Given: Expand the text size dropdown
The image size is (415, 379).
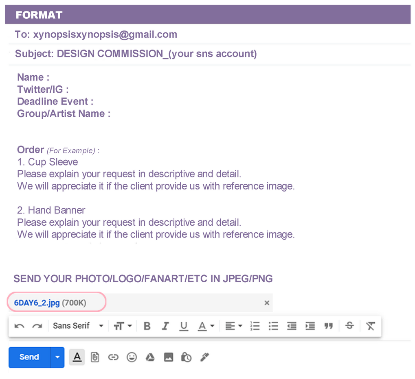Looking at the screenshot, I should coord(123,326).
